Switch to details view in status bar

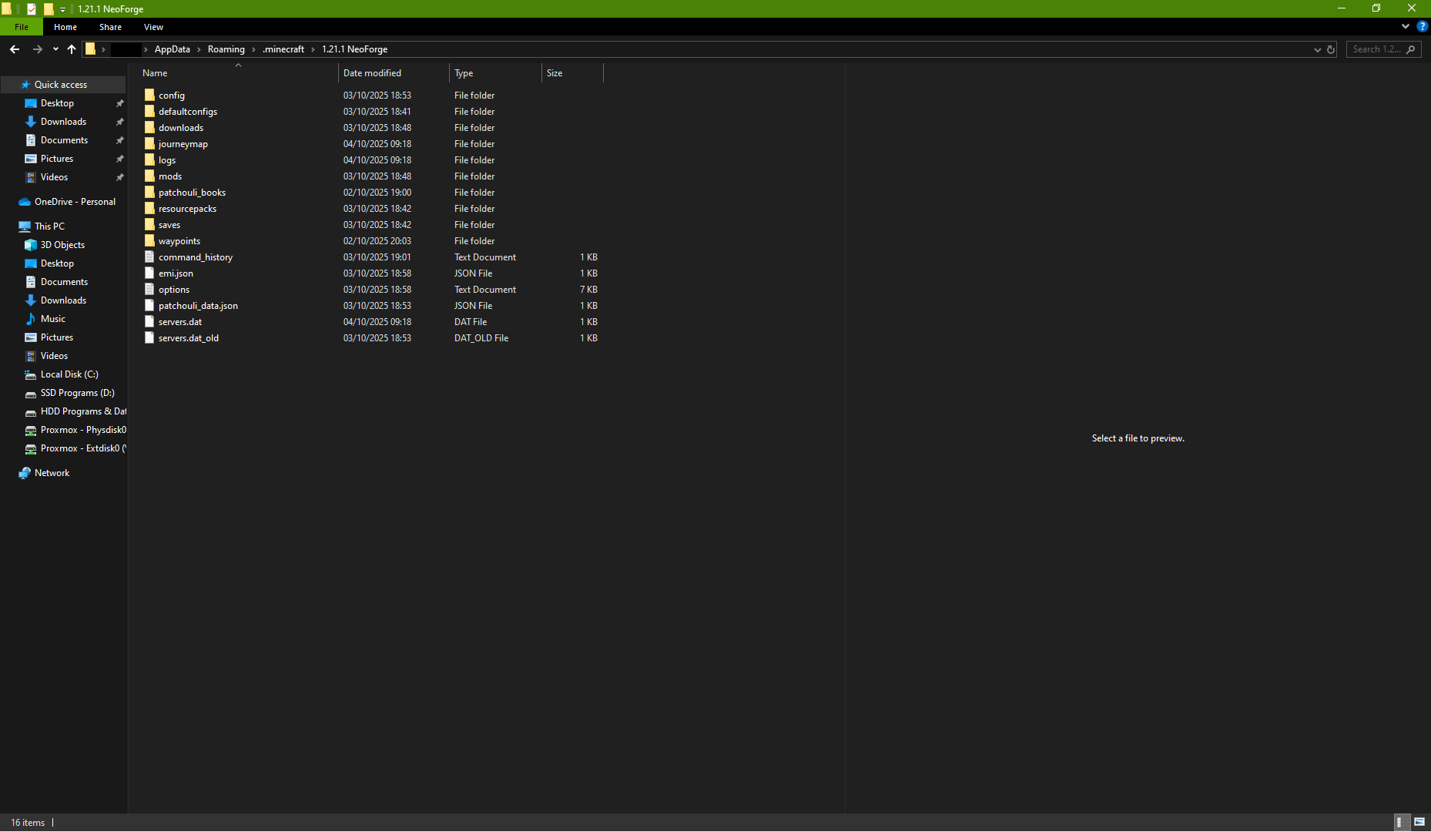(x=1401, y=822)
